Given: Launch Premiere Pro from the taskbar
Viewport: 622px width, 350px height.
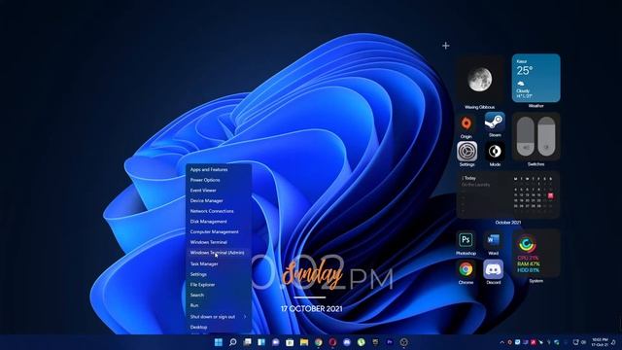Looking at the screenshot, I should [x=390, y=342].
